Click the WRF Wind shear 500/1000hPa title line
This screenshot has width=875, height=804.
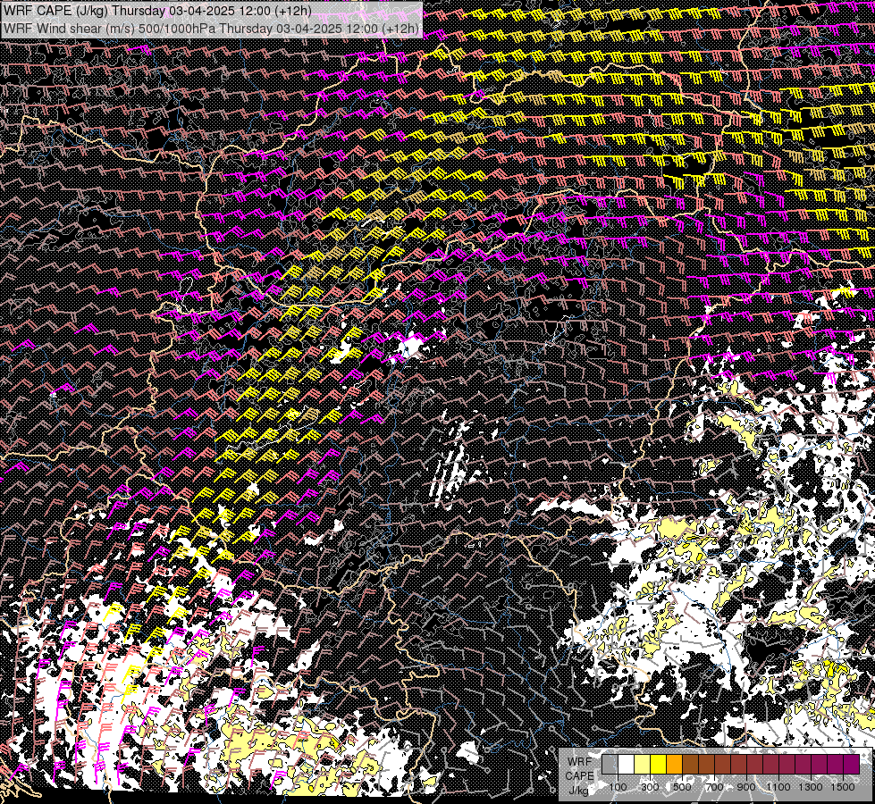click(211, 29)
